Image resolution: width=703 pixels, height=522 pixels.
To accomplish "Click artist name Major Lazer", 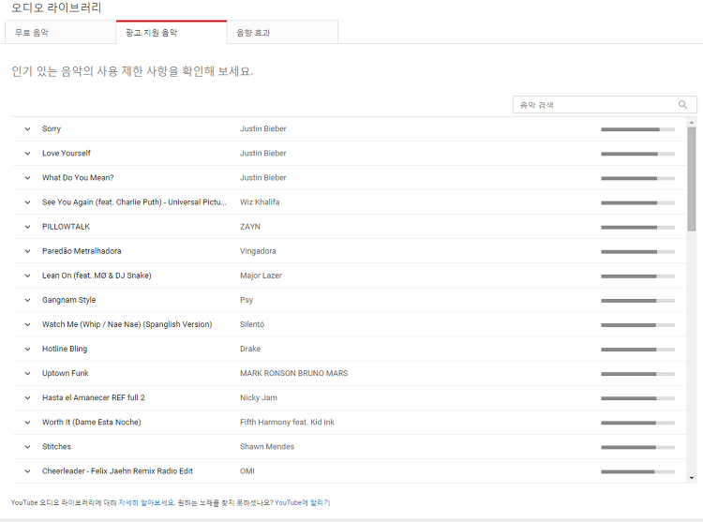I will pos(261,276).
